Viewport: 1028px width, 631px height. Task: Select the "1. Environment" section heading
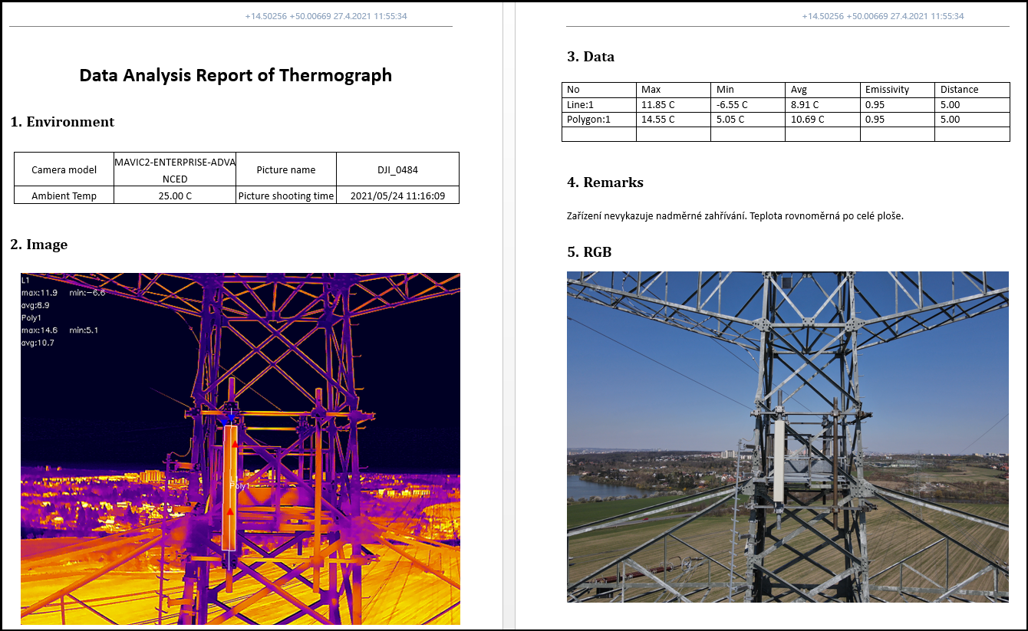click(62, 122)
